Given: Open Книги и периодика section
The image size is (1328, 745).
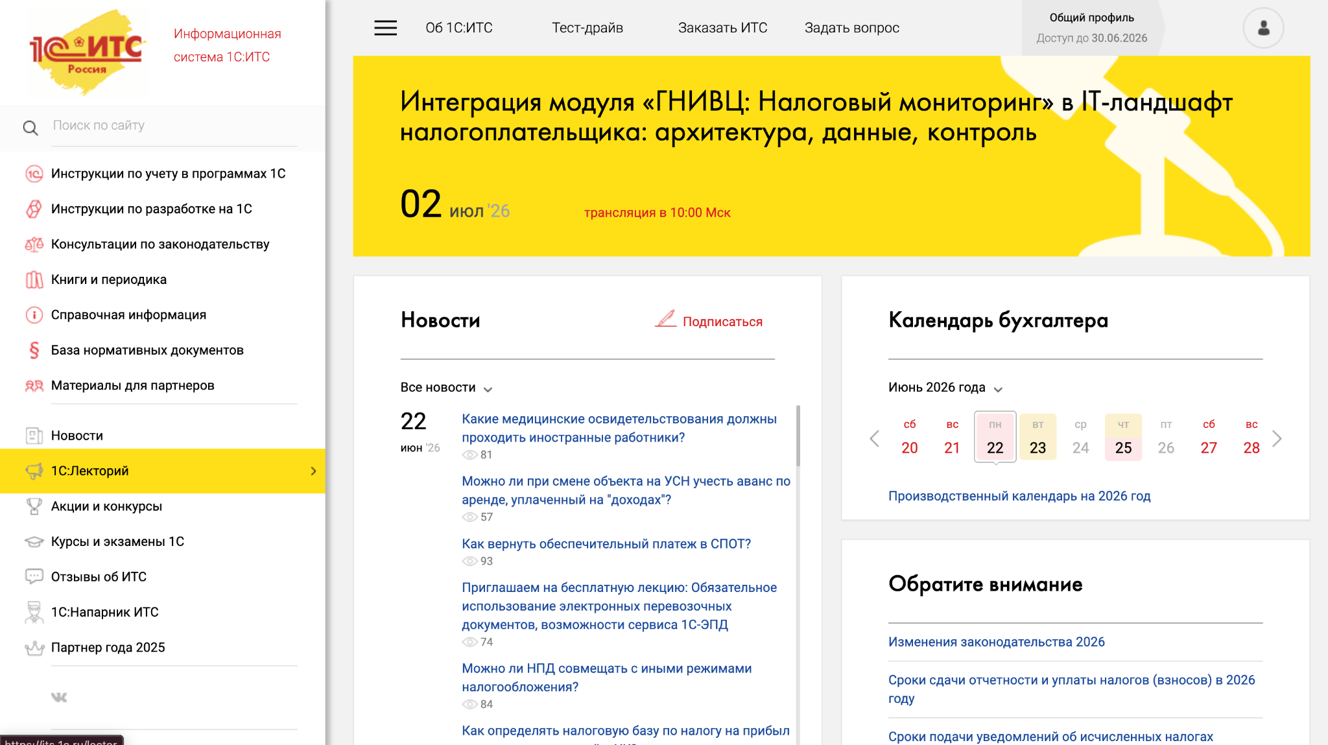Looking at the screenshot, I should [x=109, y=279].
